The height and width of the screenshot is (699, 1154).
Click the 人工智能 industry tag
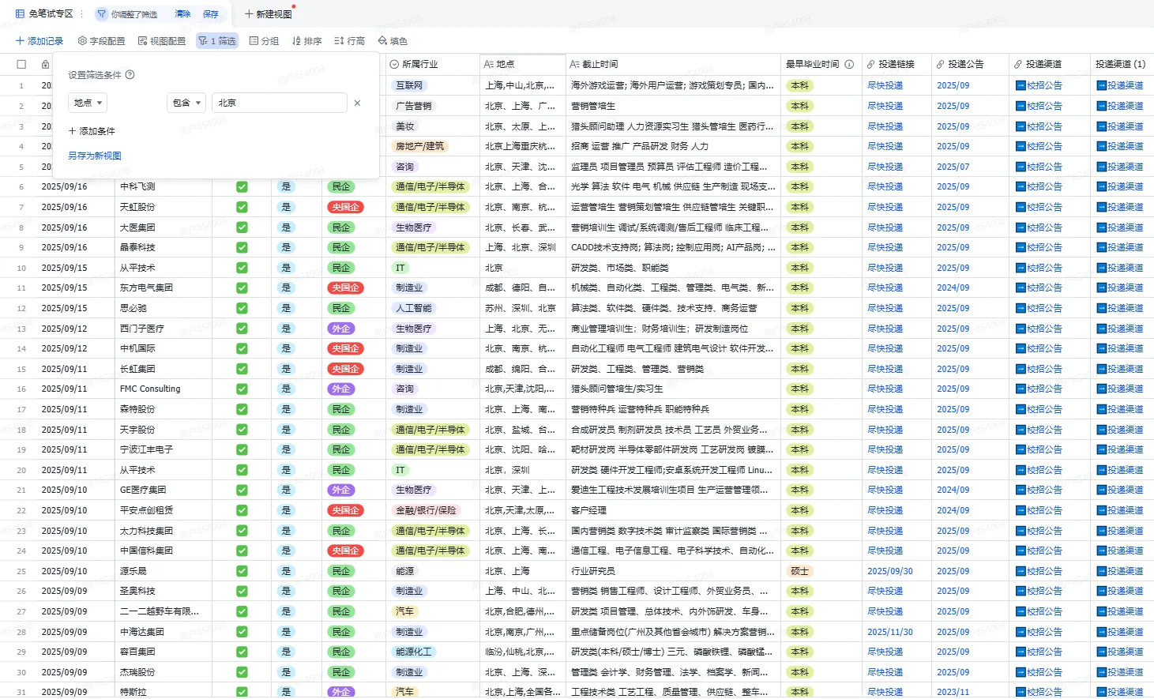pyautogui.click(x=414, y=308)
